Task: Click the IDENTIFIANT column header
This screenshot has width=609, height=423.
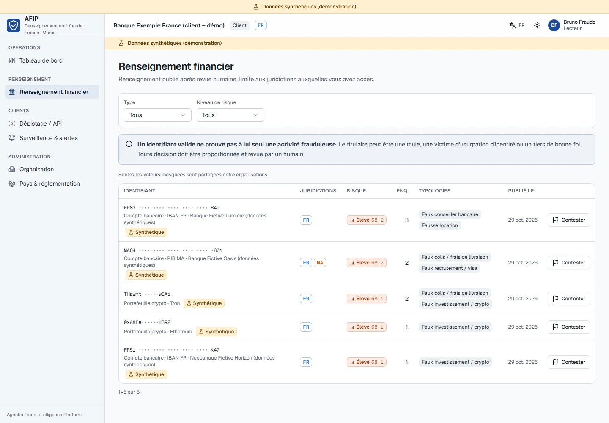Action: coord(140,191)
